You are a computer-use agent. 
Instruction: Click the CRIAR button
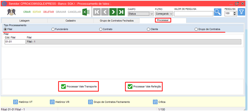click(27, 12)
